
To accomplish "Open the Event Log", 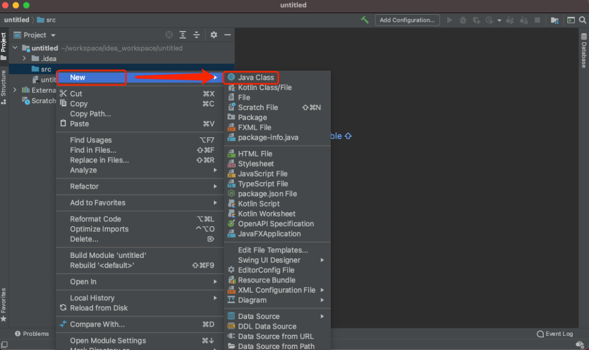I will 555,334.
